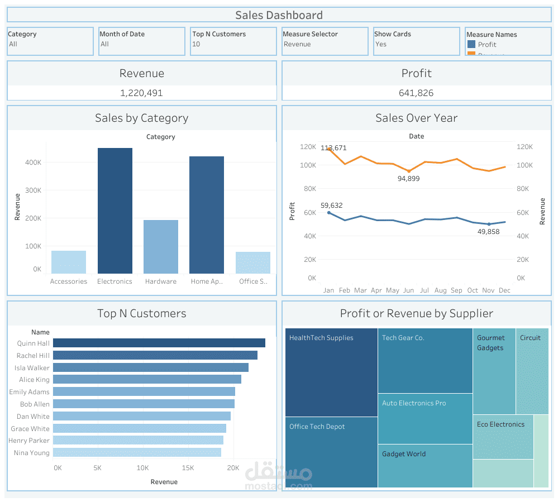Click the Home Ap.. category bar

pos(207,215)
